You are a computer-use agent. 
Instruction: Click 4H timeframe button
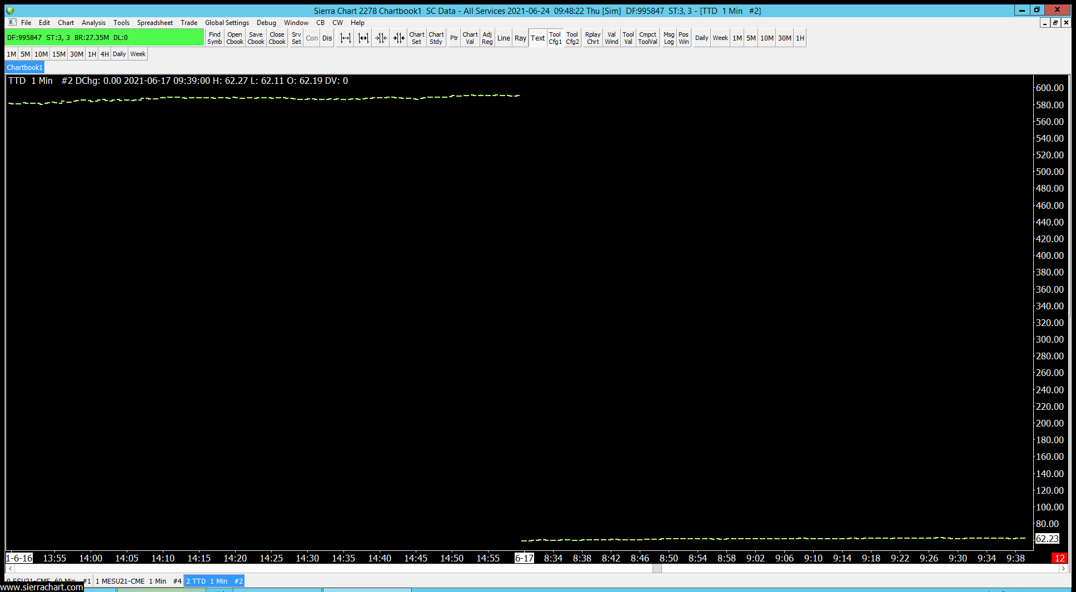tap(104, 54)
